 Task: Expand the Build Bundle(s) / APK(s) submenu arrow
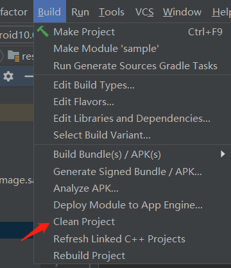click(x=223, y=154)
